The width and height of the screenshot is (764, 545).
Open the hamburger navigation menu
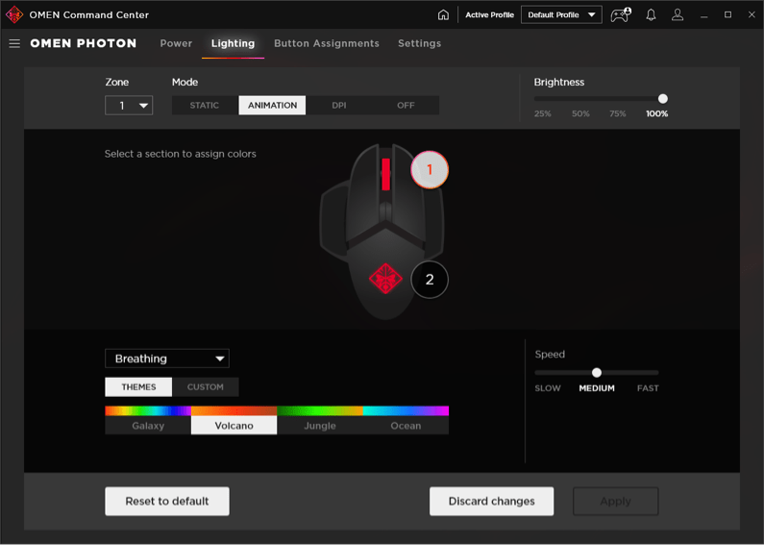coord(14,44)
